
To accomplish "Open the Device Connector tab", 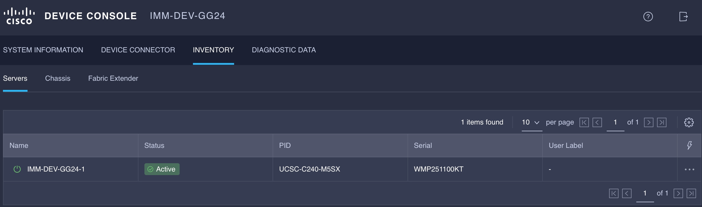I will tap(138, 50).
